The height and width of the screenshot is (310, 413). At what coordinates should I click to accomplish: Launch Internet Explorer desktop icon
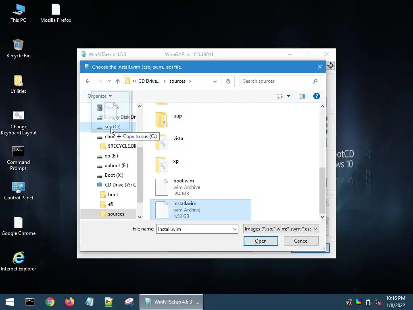tap(19, 262)
